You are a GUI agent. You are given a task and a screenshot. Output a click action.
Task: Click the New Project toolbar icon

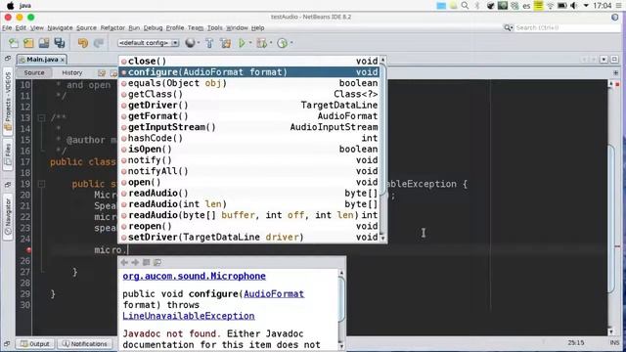coord(28,43)
